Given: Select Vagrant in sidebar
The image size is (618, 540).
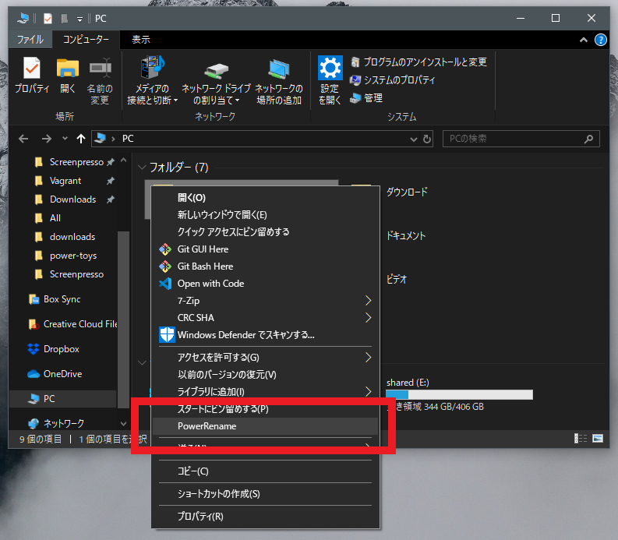Looking at the screenshot, I should click(65, 181).
